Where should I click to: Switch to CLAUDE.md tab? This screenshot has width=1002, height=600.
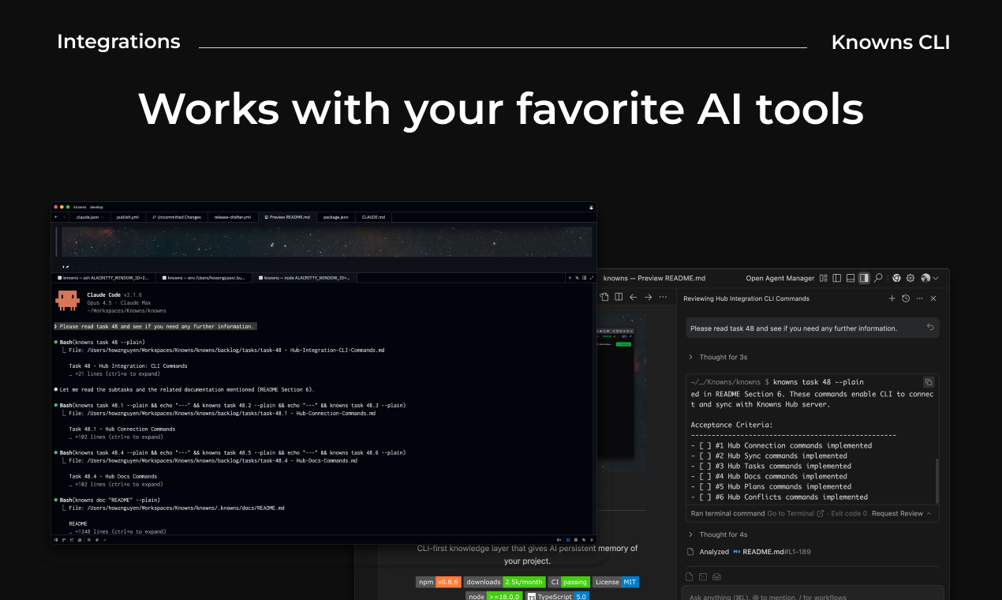(374, 216)
